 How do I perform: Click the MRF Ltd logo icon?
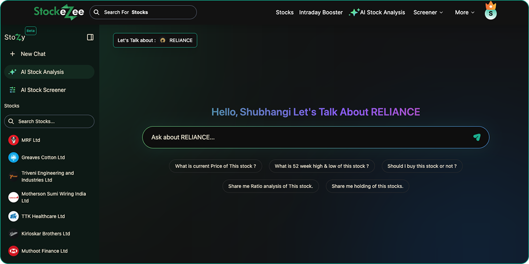pos(14,140)
